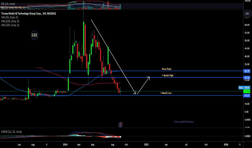The image size is (252, 148).
Task: Click the 2025 date on time axis
Action: coord(146,145)
